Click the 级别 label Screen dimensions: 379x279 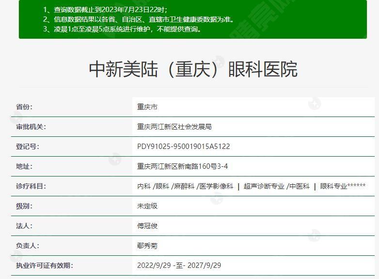[x=24, y=206]
